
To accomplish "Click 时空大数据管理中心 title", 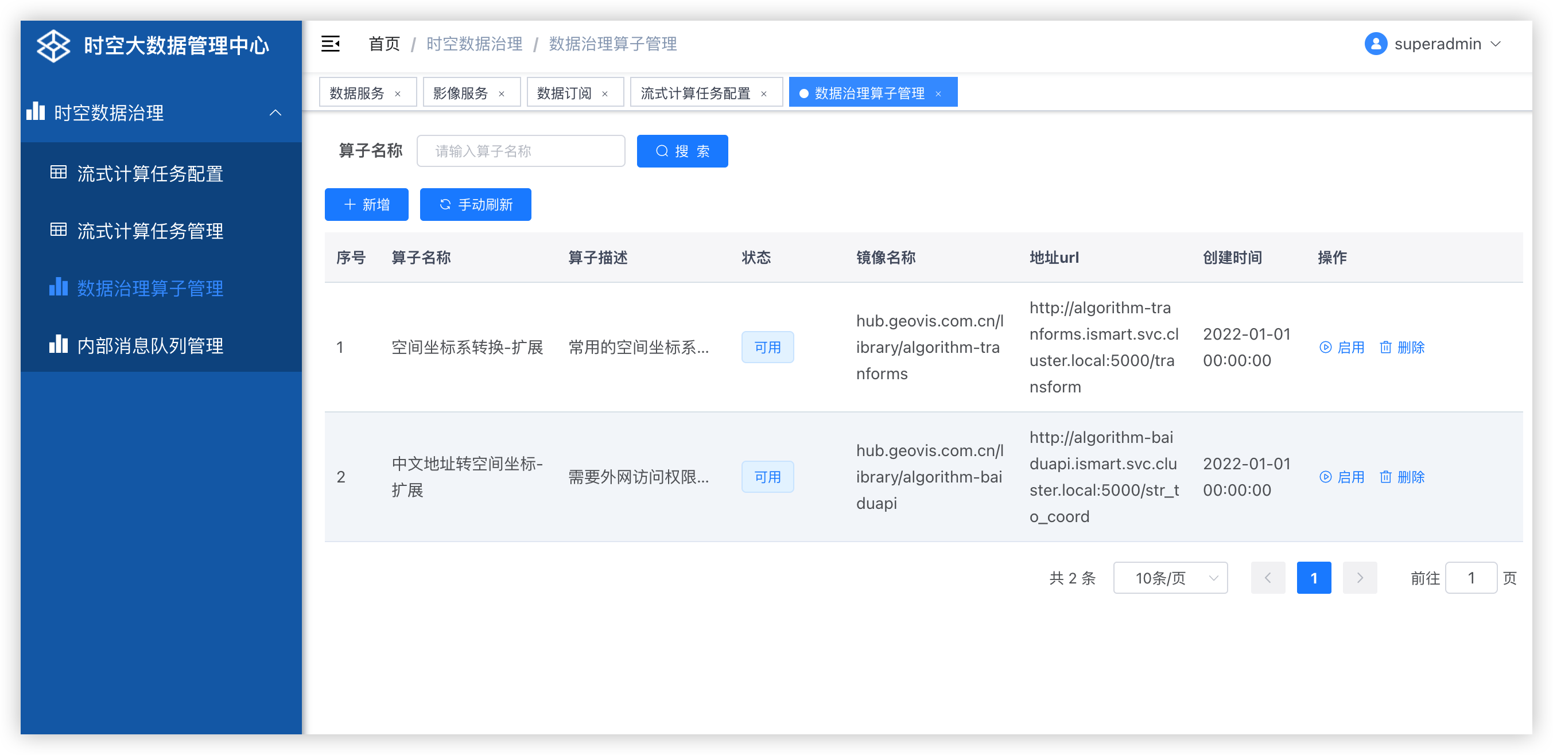I will pos(176,45).
